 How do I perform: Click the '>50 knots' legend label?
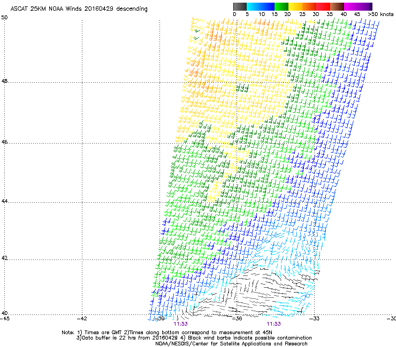pyautogui.click(x=380, y=14)
